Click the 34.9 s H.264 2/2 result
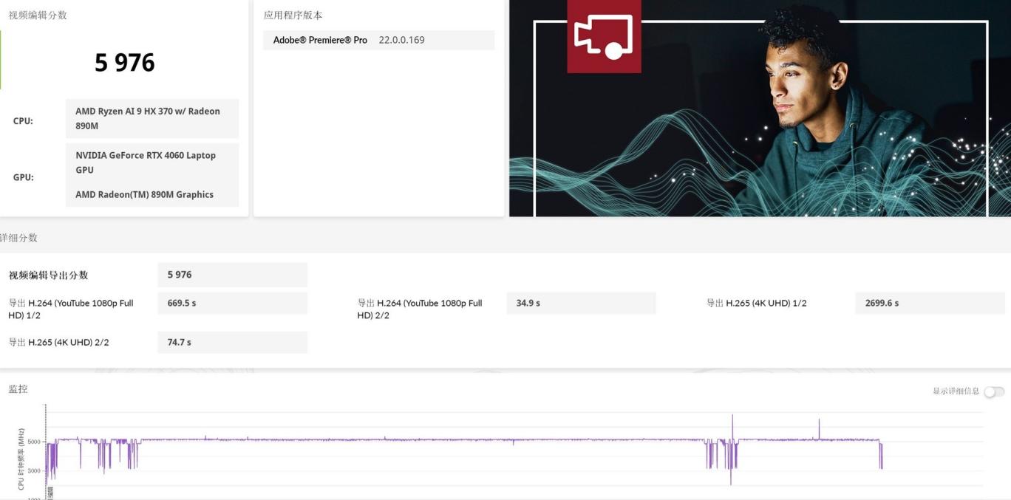The image size is (1011, 500). [581, 304]
